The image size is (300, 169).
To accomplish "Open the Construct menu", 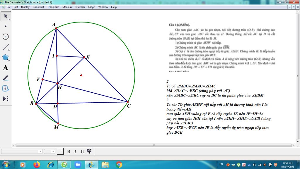I will click(x=38, y=7).
